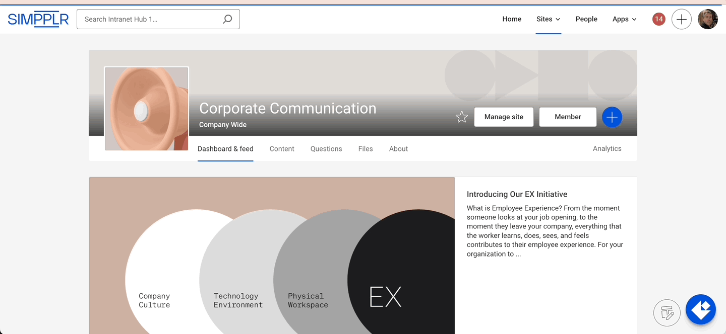726x334 pixels.
Task: View site Analytics
Action: click(x=607, y=148)
